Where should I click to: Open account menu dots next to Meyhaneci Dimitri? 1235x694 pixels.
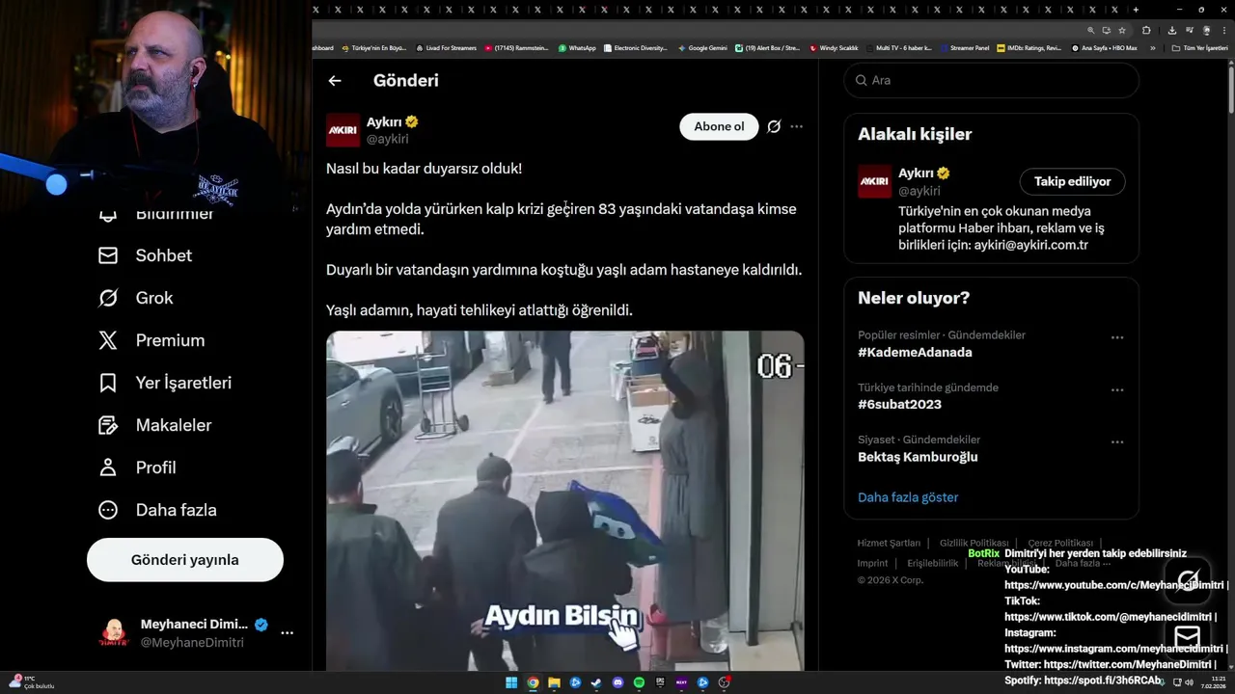click(x=287, y=633)
